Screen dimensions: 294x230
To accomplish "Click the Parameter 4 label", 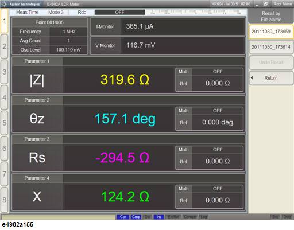I will (x=37, y=178).
